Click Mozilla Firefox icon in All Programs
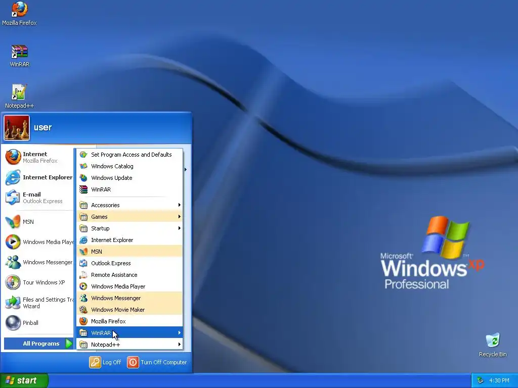 point(83,321)
